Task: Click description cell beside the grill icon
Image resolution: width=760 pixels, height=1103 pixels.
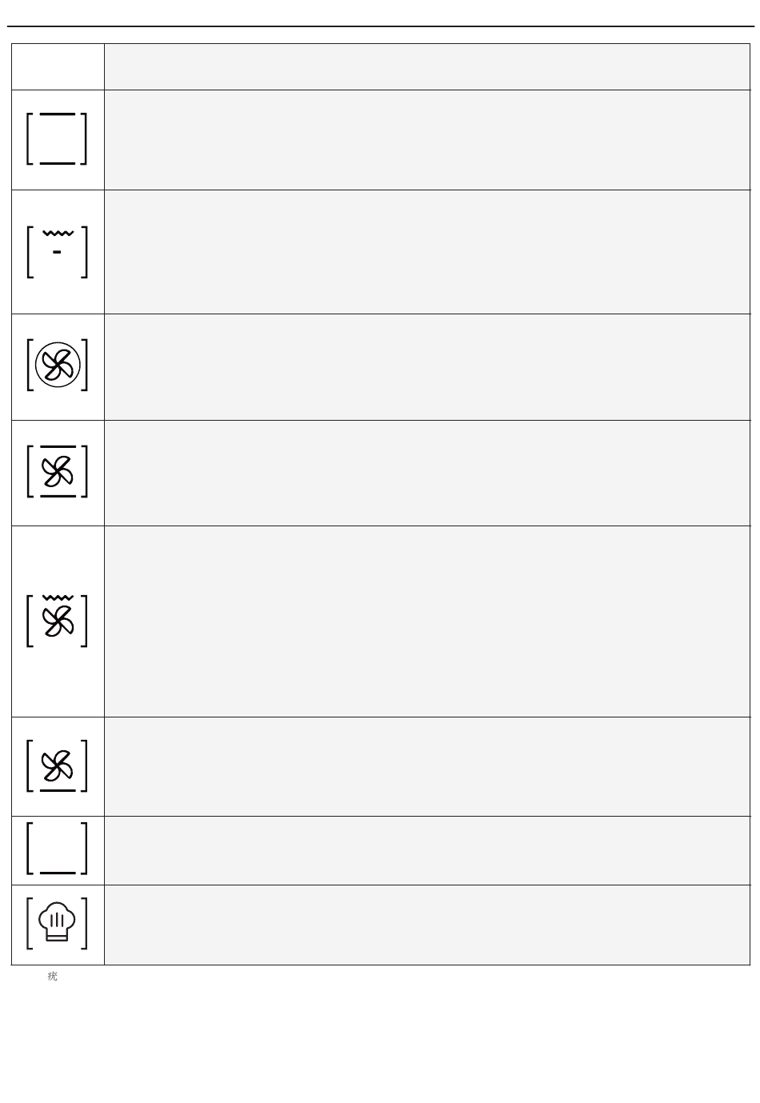Action: point(426,252)
